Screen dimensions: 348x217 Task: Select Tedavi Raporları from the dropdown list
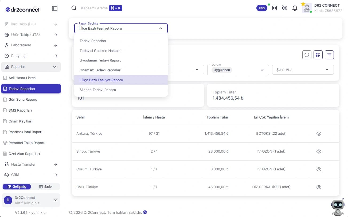point(121,41)
